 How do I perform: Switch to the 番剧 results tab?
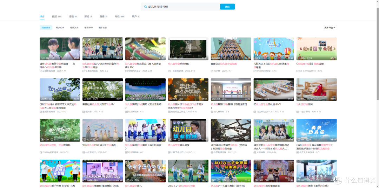pyautogui.click(x=73, y=16)
